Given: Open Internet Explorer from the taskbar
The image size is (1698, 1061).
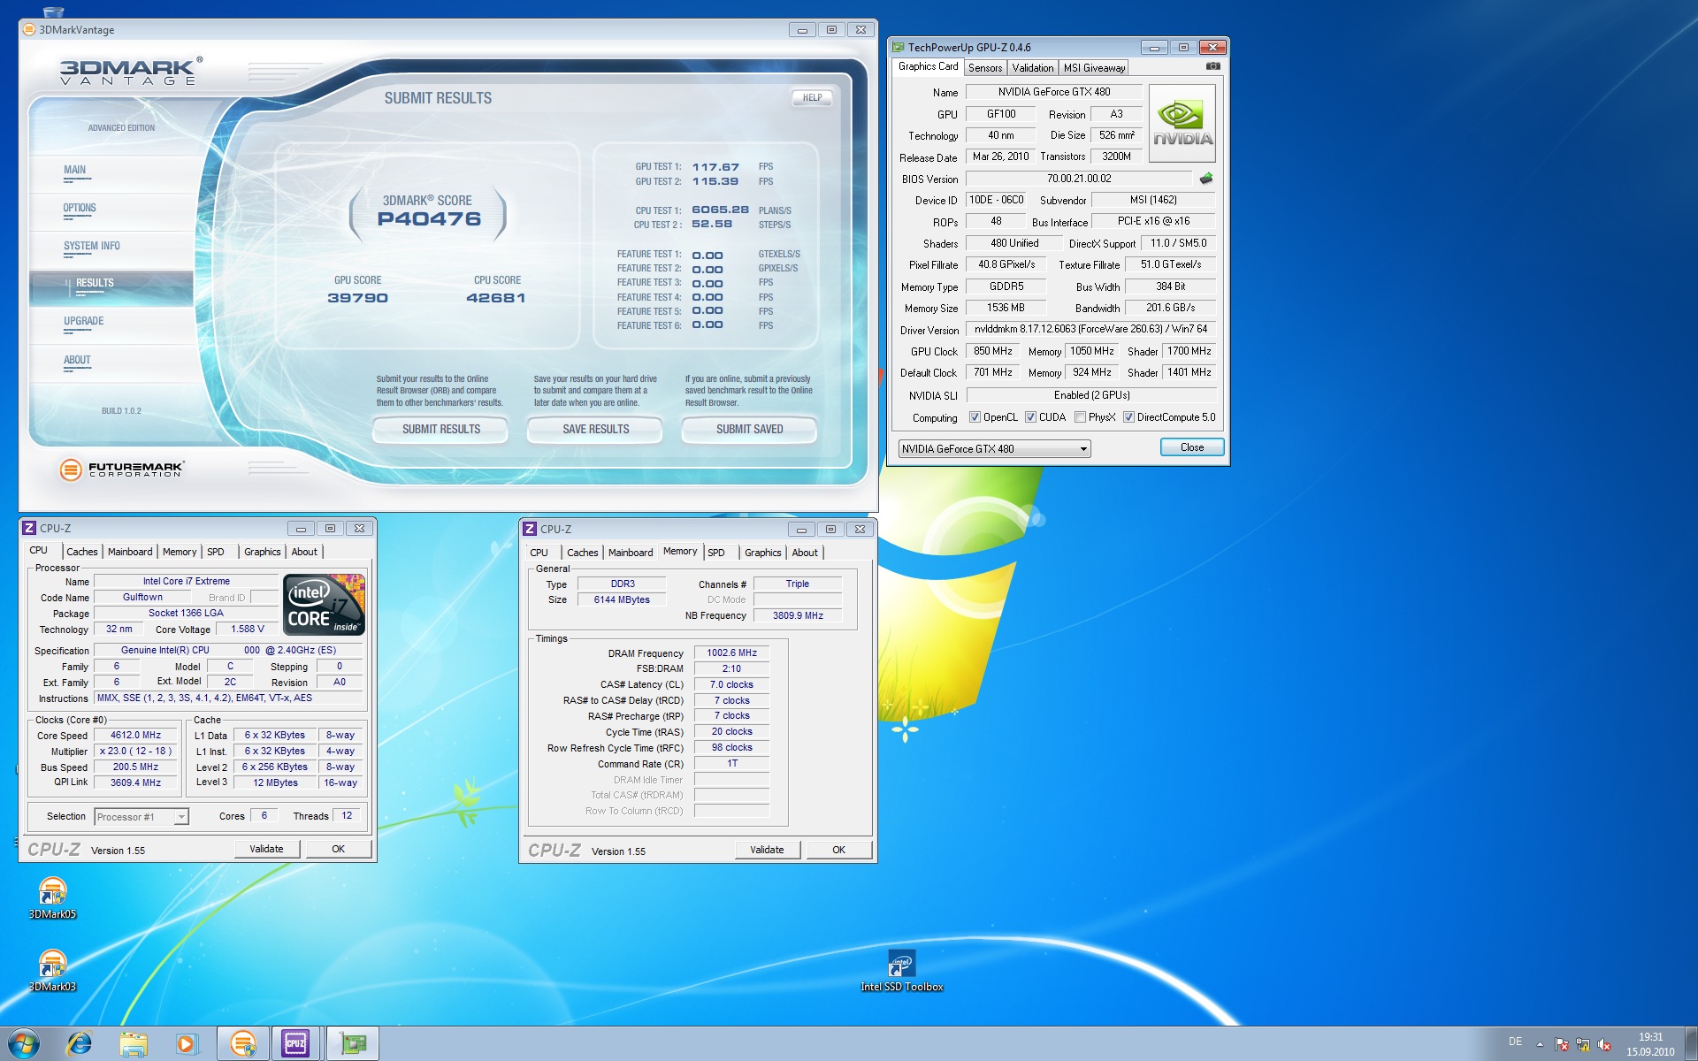Looking at the screenshot, I should [x=80, y=1043].
